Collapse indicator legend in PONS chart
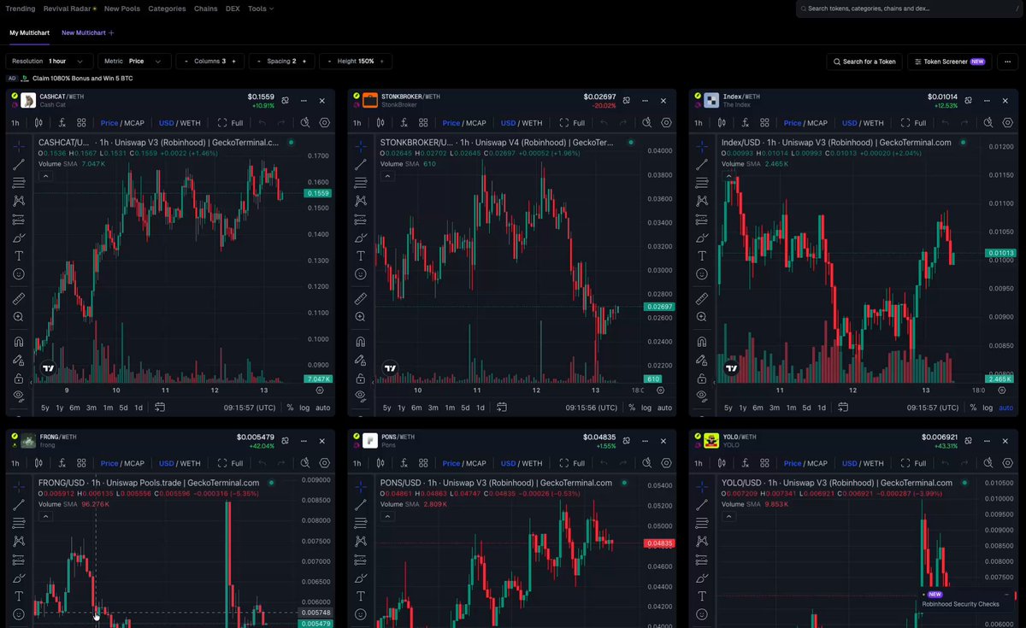Image resolution: width=1026 pixels, height=628 pixels. [x=388, y=516]
